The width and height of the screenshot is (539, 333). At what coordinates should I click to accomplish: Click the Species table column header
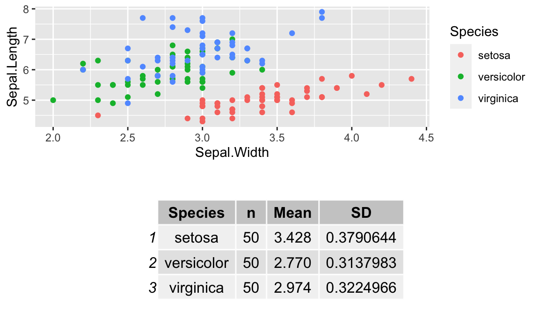pos(197,213)
